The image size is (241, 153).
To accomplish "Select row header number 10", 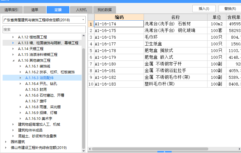I will coord(91,84).
